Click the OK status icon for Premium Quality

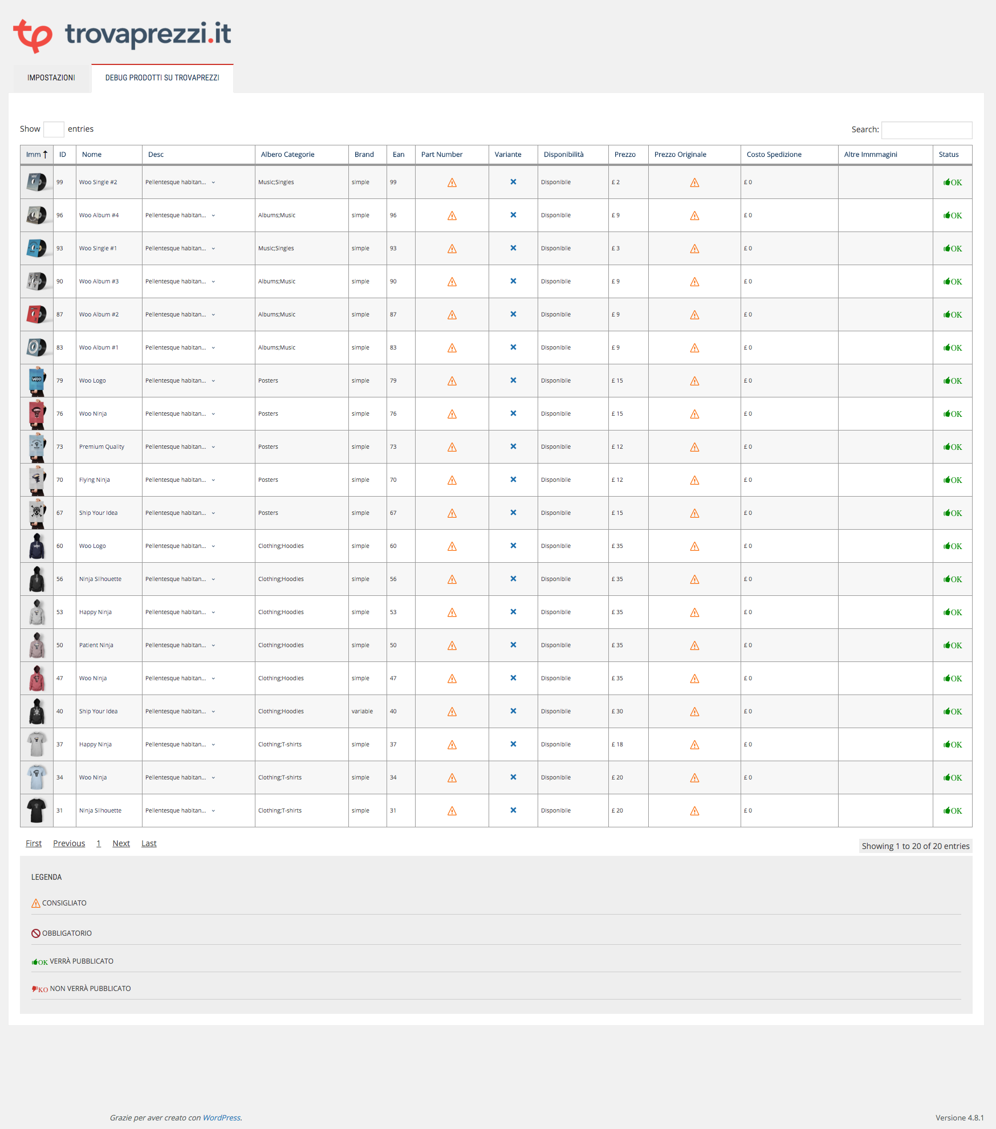pos(953,447)
